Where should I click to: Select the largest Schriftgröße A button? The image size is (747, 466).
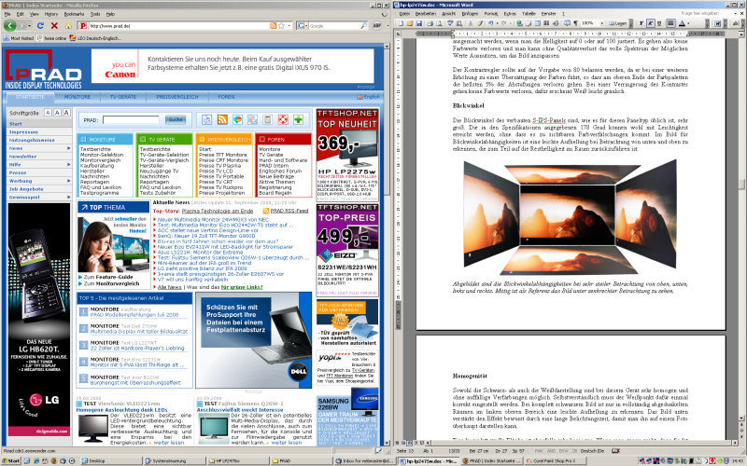66,113
